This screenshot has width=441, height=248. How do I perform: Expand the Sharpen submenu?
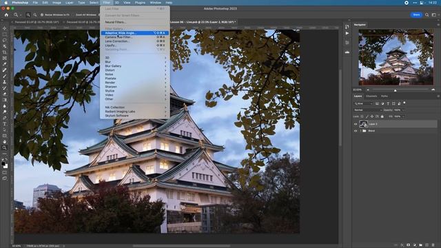coord(135,87)
